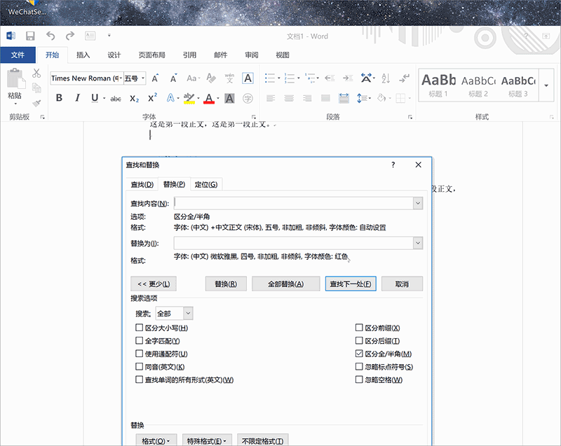Enable 区分大小写(H) checkbox
Screen dimensions: 561x446
click(139, 328)
